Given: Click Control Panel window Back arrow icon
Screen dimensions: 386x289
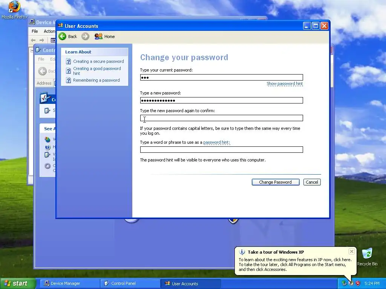Looking at the screenshot, I should (x=42, y=71).
